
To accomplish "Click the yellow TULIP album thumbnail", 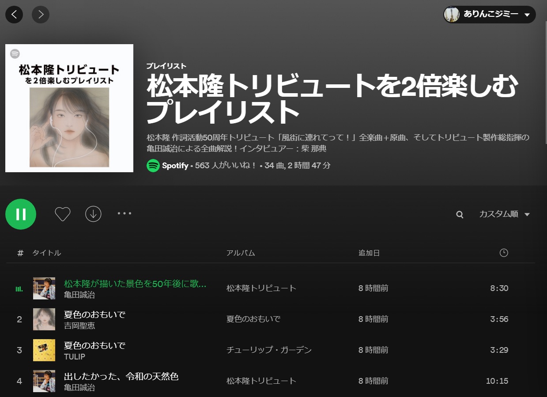I will pos(44,350).
